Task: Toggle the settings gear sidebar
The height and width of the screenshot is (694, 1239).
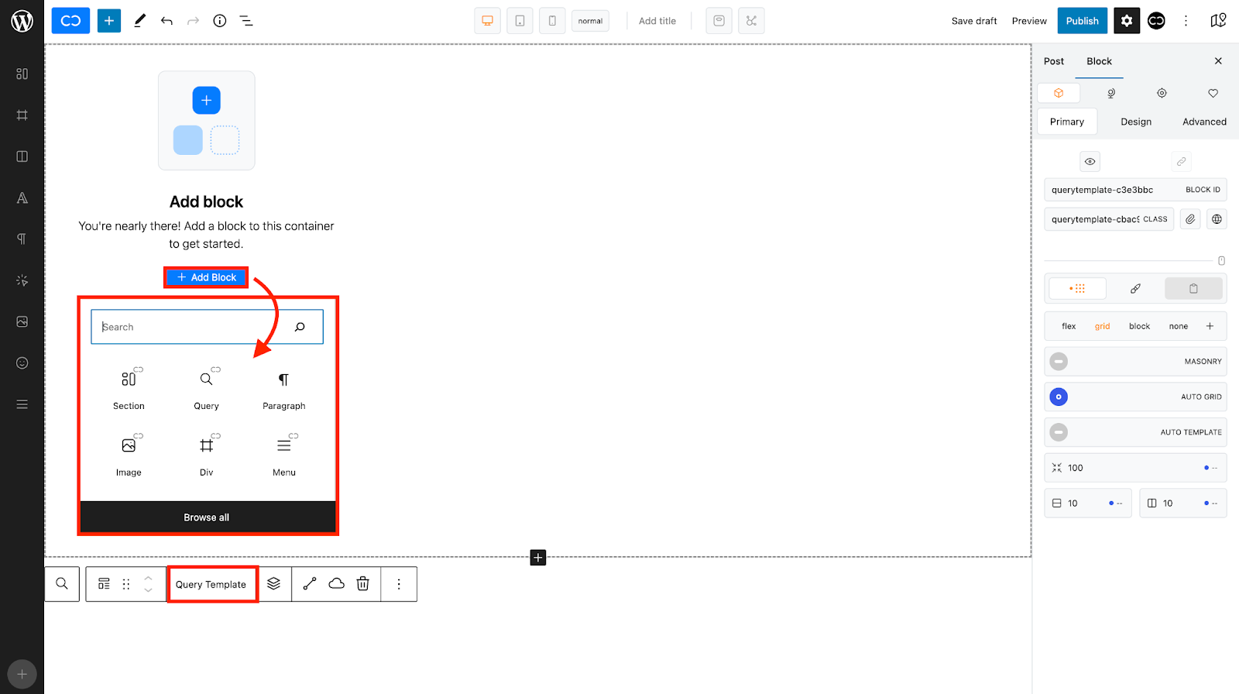Action: 1127,21
